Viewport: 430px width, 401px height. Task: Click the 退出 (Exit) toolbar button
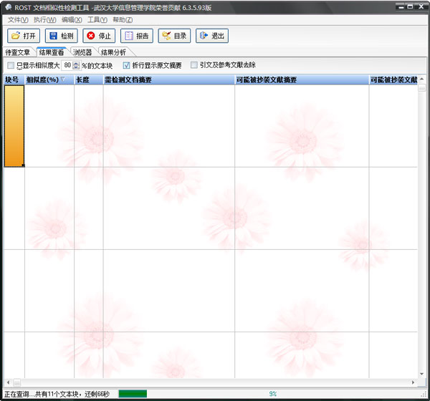coord(211,36)
